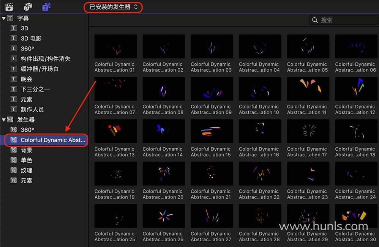Select animation 12 generator thumbnail
This screenshot has height=247, width=379.
tap(356, 89)
